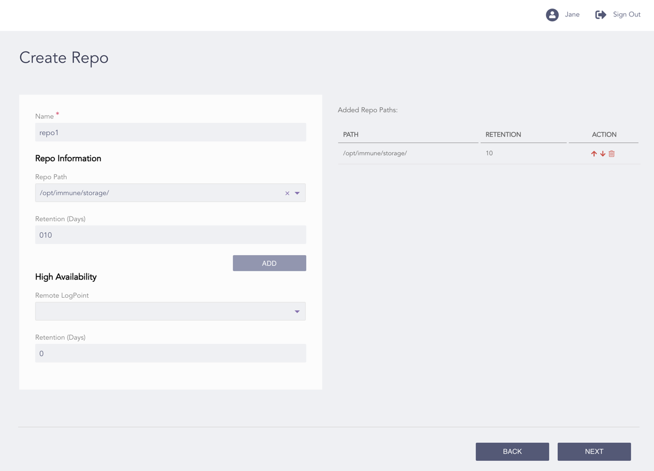Screen dimensions: 654x471
Task: Delete the /opt/immune/storage/ path via trash icon
Action: click(612, 154)
